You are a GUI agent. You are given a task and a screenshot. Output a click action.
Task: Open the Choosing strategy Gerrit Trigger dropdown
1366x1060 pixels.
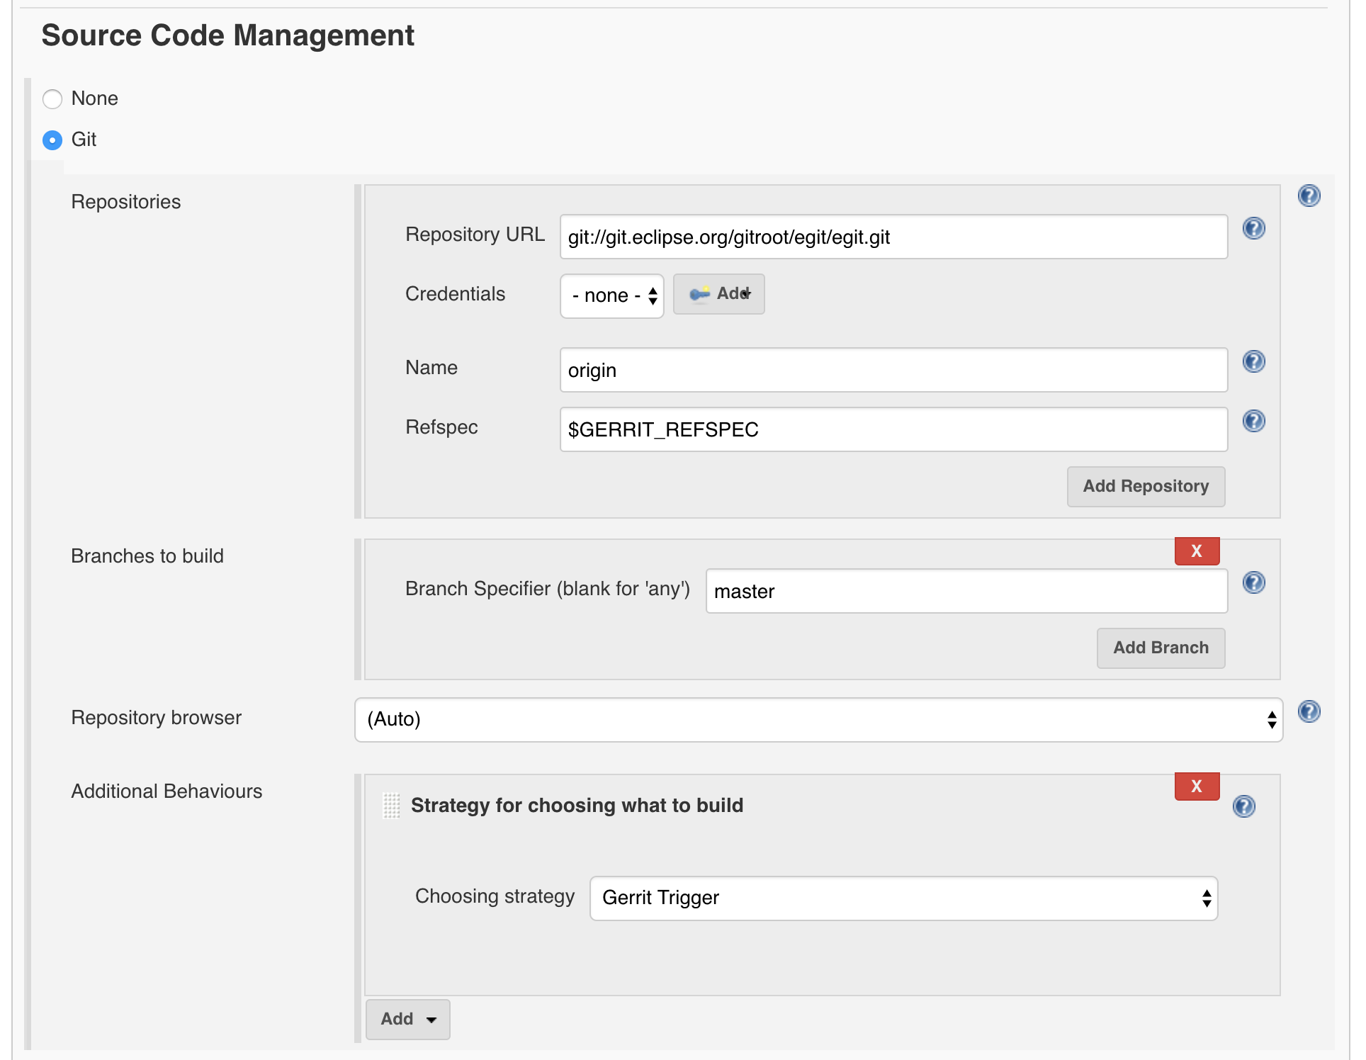tap(903, 898)
